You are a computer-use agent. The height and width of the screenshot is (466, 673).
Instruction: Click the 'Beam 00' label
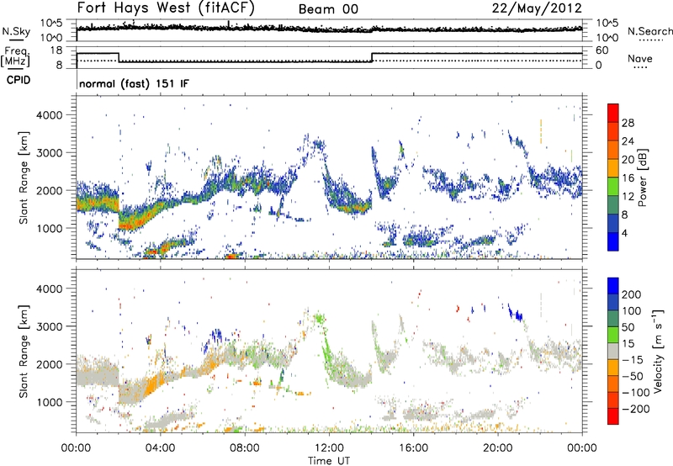click(328, 9)
